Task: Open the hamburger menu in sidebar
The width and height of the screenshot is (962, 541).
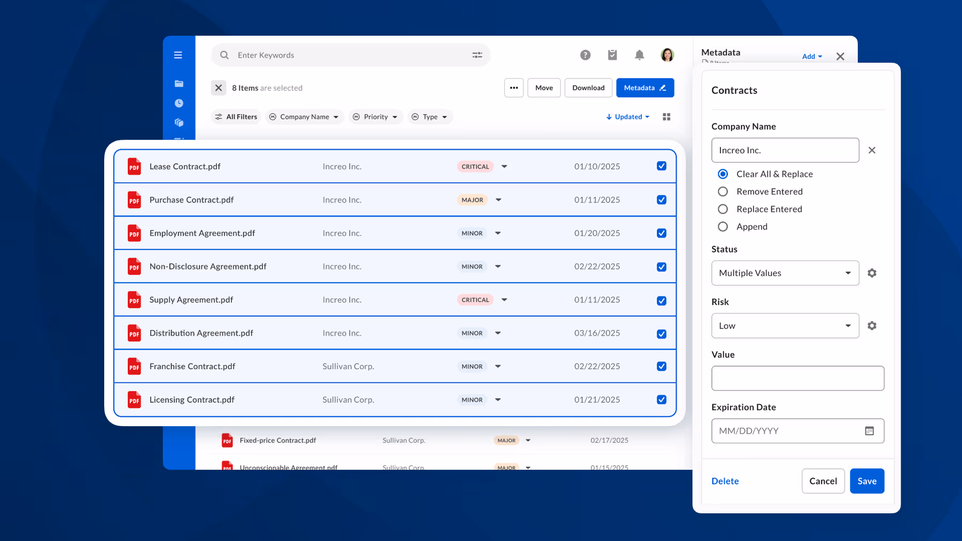Action: pos(178,55)
